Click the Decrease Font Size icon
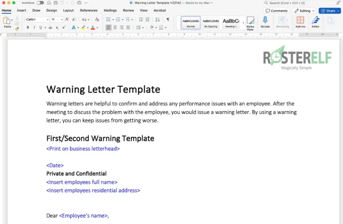This screenshot has height=224, width=343. pyautogui.click(x=74, y=19)
